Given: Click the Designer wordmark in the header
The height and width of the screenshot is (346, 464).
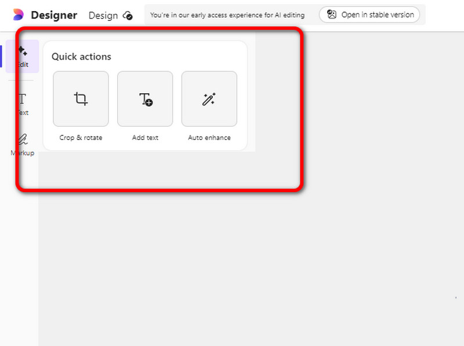Looking at the screenshot, I should tap(54, 15).
